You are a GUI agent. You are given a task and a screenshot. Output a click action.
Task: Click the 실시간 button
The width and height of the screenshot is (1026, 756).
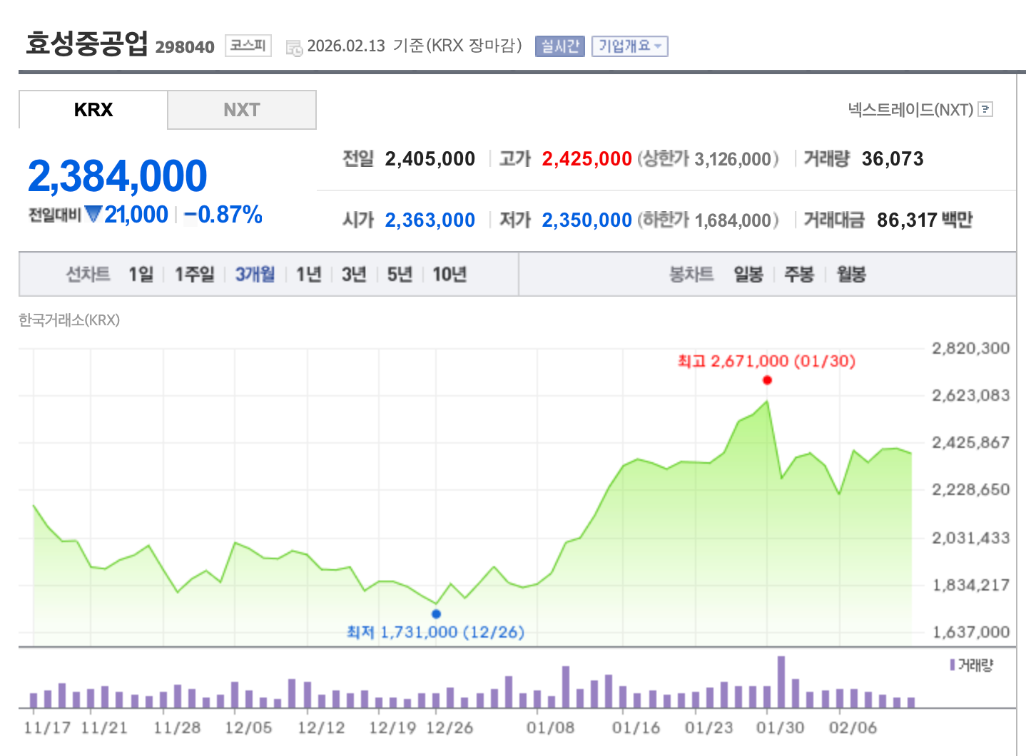tap(560, 46)
